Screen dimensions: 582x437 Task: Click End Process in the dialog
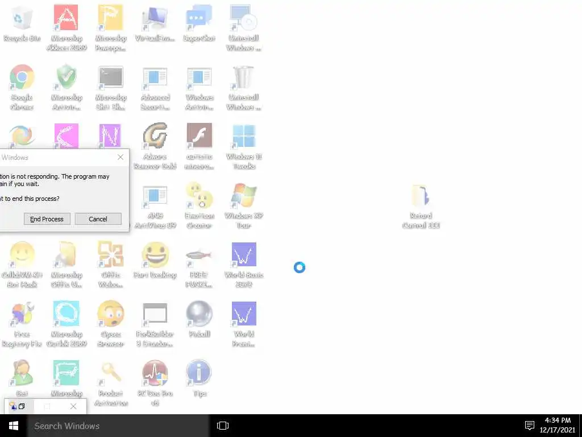pyautogui.click(x=47, y=219)
